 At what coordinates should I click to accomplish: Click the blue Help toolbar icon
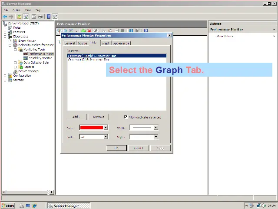coord(49,17)
